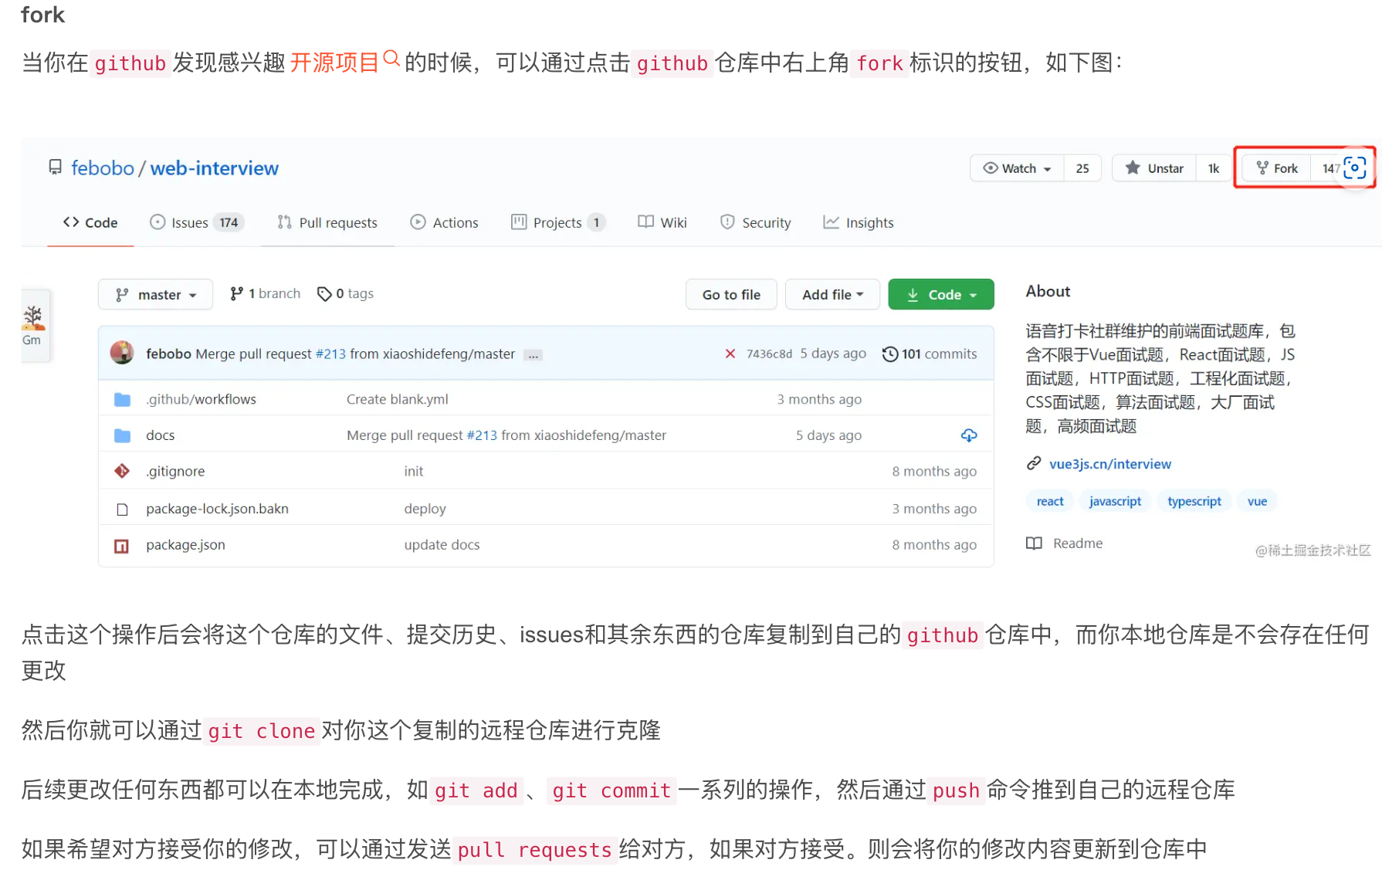Click the red search magnifier icon after 开源项目

click(x=391, y=59)
